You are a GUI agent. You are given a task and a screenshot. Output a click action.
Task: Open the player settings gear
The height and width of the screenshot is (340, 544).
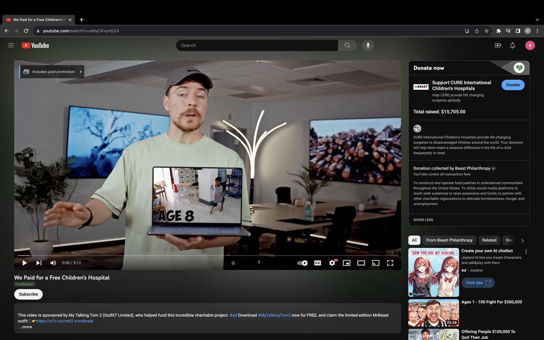[x=332, y=263]
